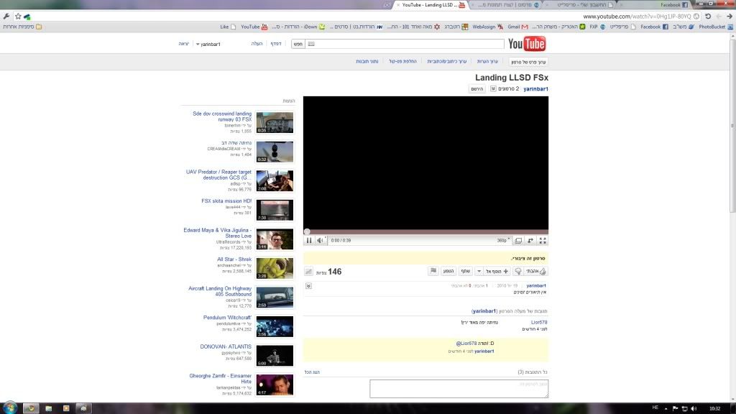The width and height of the screenshot is (736, 414).
Task: Open the 360p quality menu
Action: point(503,240)
